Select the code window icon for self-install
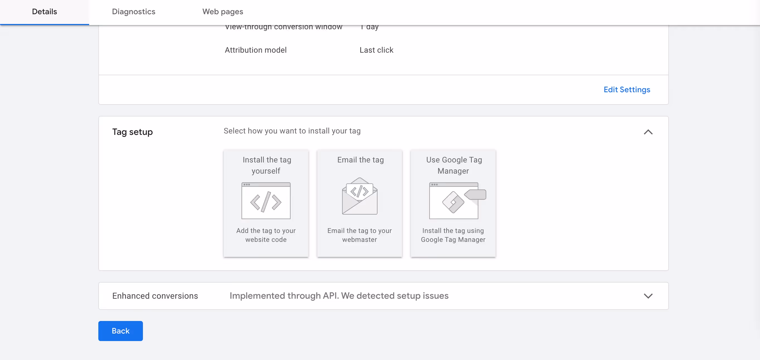760x360 pixels. [266, 201]
